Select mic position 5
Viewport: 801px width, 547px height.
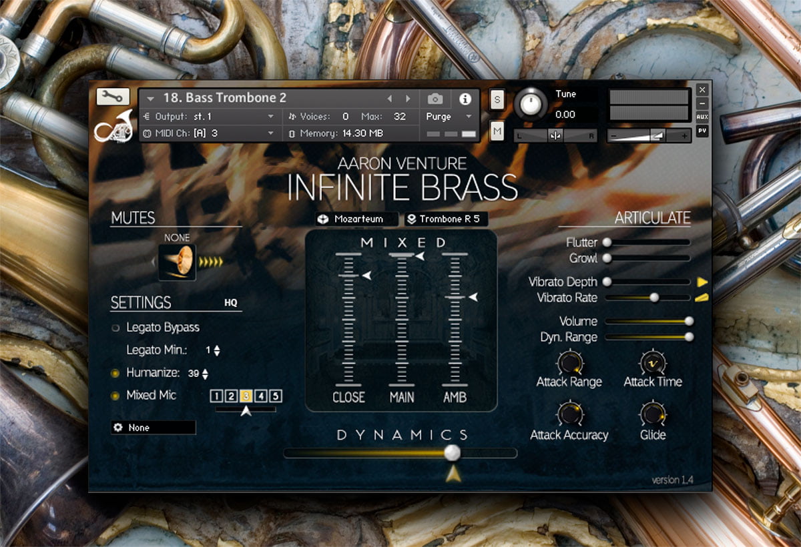(276, 396)
